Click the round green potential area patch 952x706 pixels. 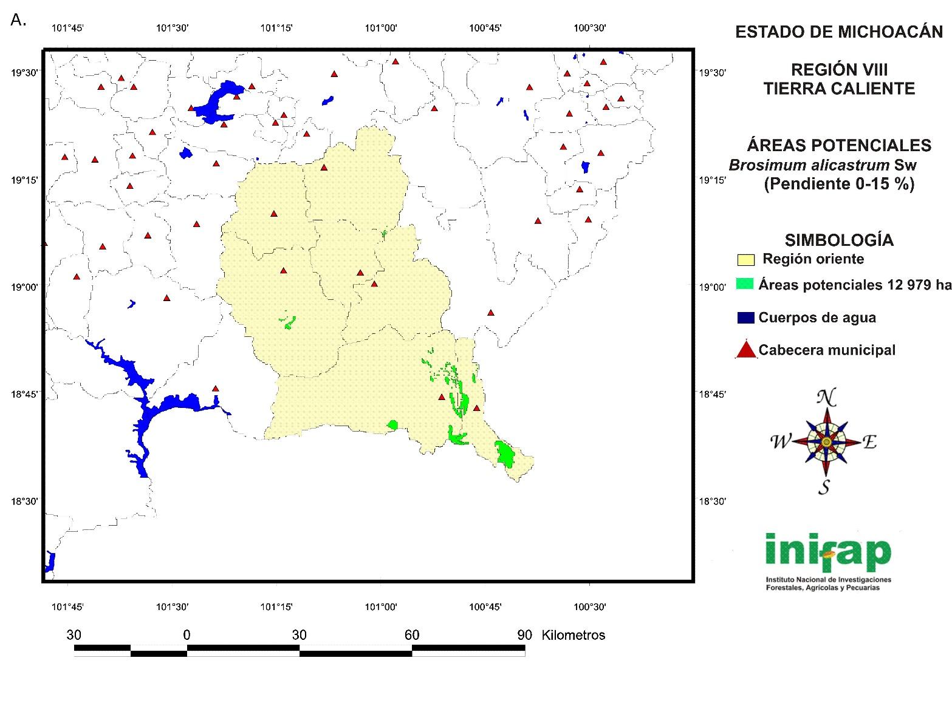(x=392, y=424)
